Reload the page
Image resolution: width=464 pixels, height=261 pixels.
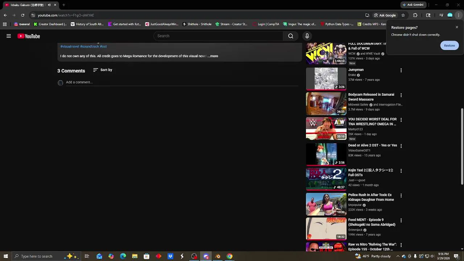(22, 15)
